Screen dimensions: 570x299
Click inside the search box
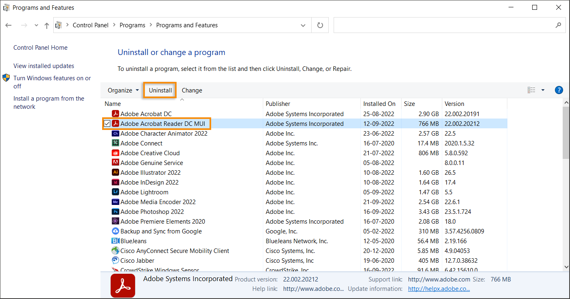448,25
